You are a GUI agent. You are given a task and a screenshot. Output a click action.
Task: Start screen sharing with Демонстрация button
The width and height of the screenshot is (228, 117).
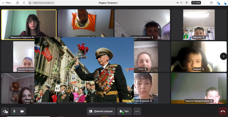(x=101, y=111)
